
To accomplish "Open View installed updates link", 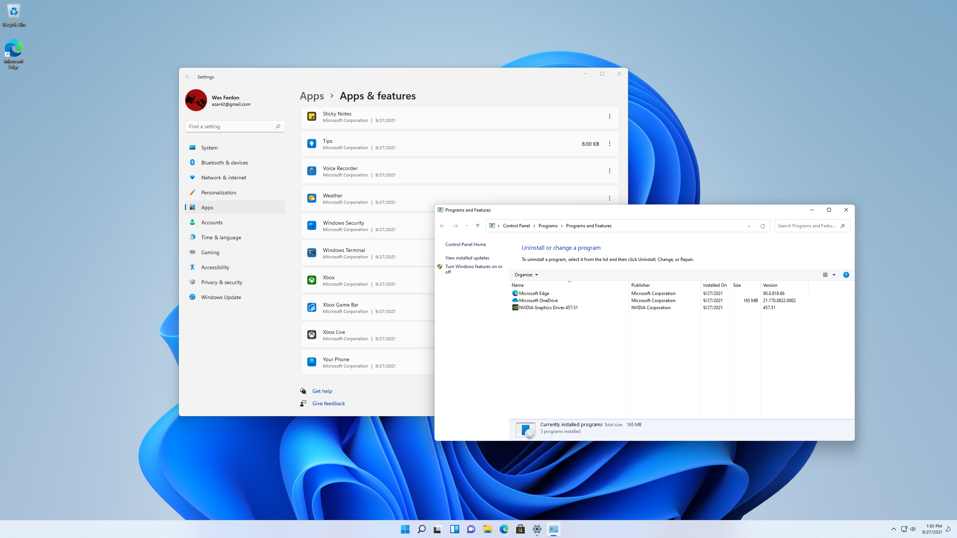I will (x=467, y=258).
